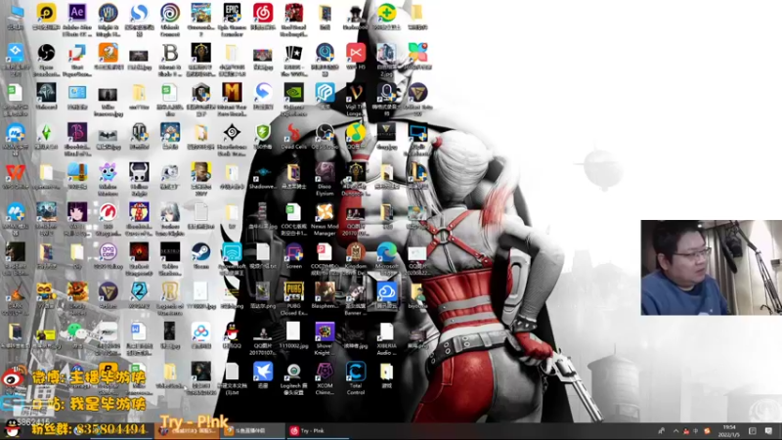Open the Tencent QQ penguin shortcut
The image size is (782, 440).
232,331
